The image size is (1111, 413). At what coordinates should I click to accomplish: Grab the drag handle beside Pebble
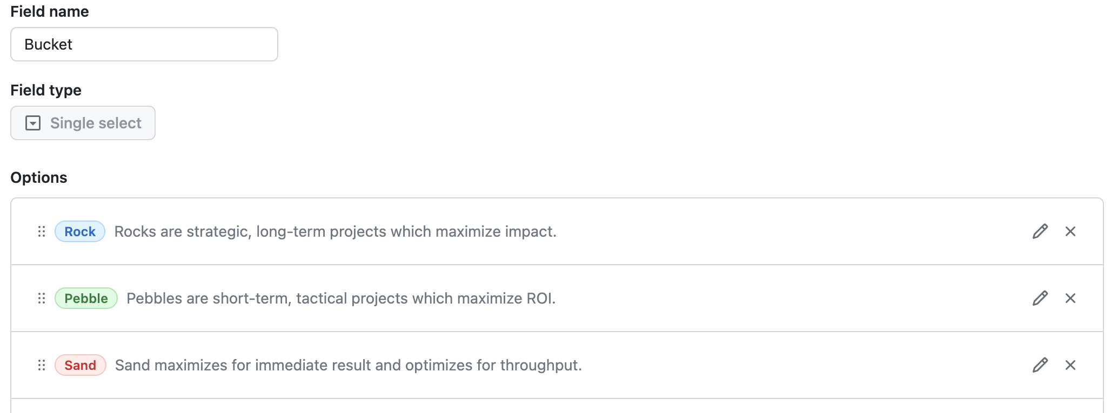click(42, 298)
